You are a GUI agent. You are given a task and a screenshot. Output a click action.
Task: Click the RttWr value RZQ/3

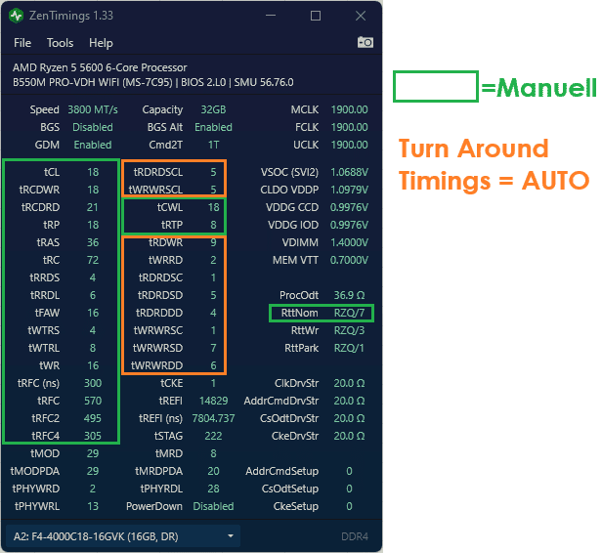(x=349, y=331)
